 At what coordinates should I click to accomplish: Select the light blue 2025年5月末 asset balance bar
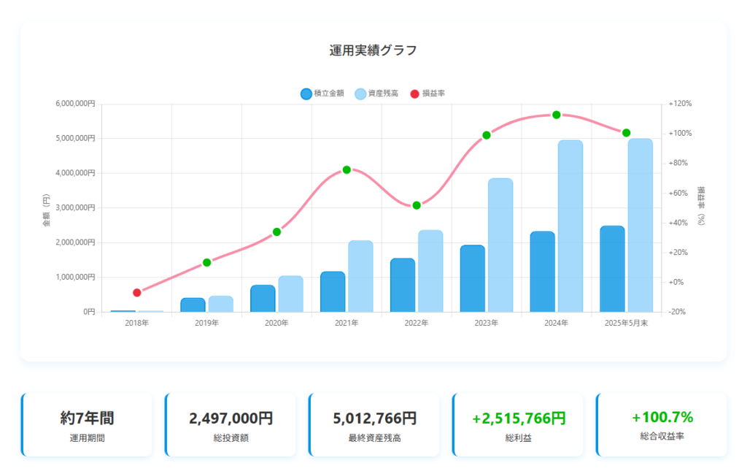pos(640,226)
